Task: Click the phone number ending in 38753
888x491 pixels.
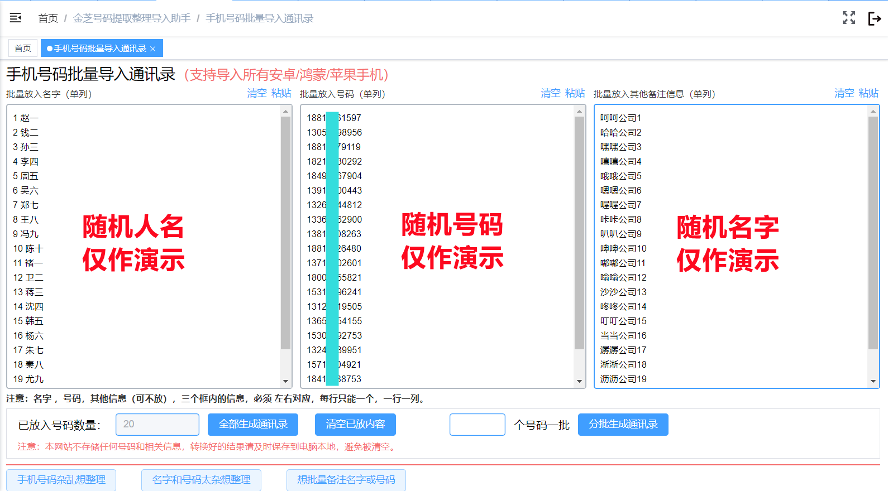Action: click(334, 379)
